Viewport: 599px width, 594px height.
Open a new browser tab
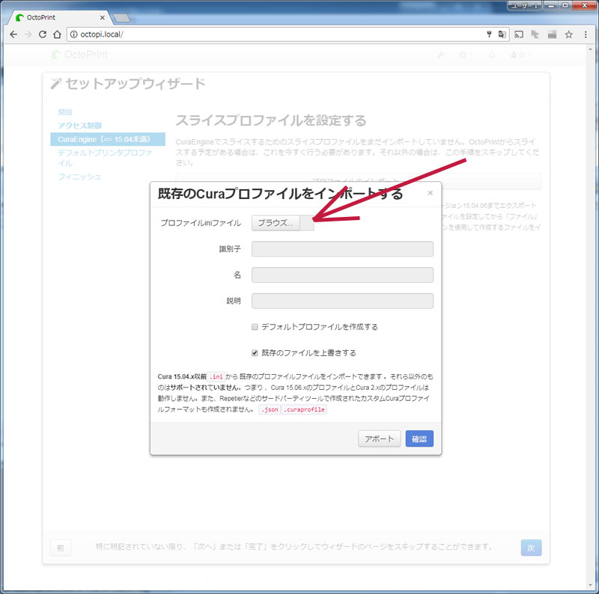point(122,17)
